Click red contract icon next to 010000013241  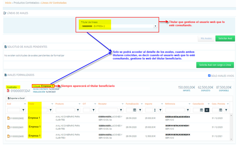8,91
